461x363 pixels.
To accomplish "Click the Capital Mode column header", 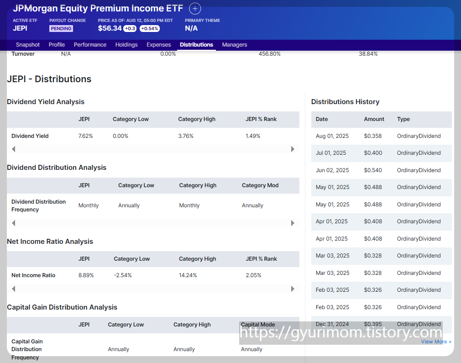I will pos(258,325).
